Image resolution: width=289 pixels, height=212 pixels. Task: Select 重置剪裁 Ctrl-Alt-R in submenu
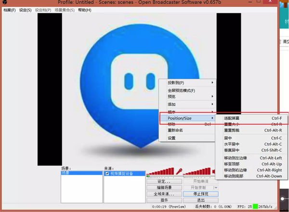point(252,130)
